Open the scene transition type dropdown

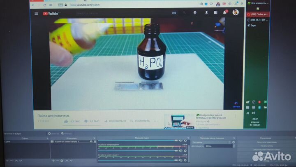coord(212,142)
